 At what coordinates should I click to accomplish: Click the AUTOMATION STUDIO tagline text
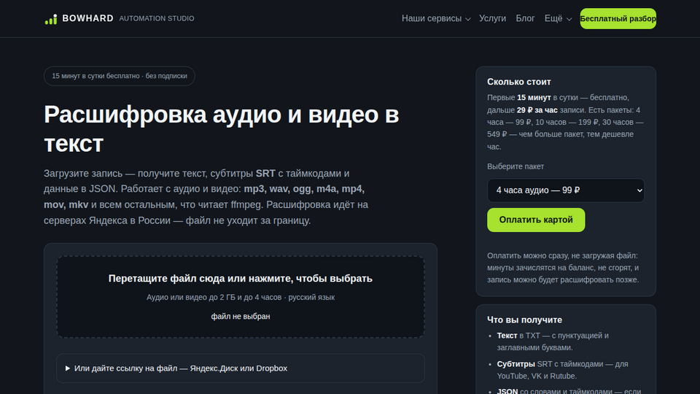(x=157, y=18)
